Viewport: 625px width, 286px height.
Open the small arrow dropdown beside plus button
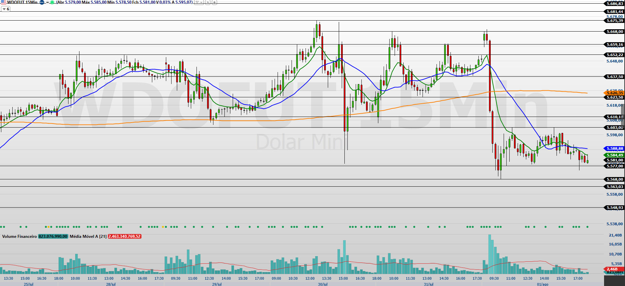tap(207, 2)
